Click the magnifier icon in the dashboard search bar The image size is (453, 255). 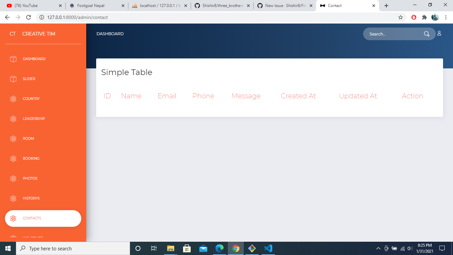pyautogui.click(x=427, y=34)
